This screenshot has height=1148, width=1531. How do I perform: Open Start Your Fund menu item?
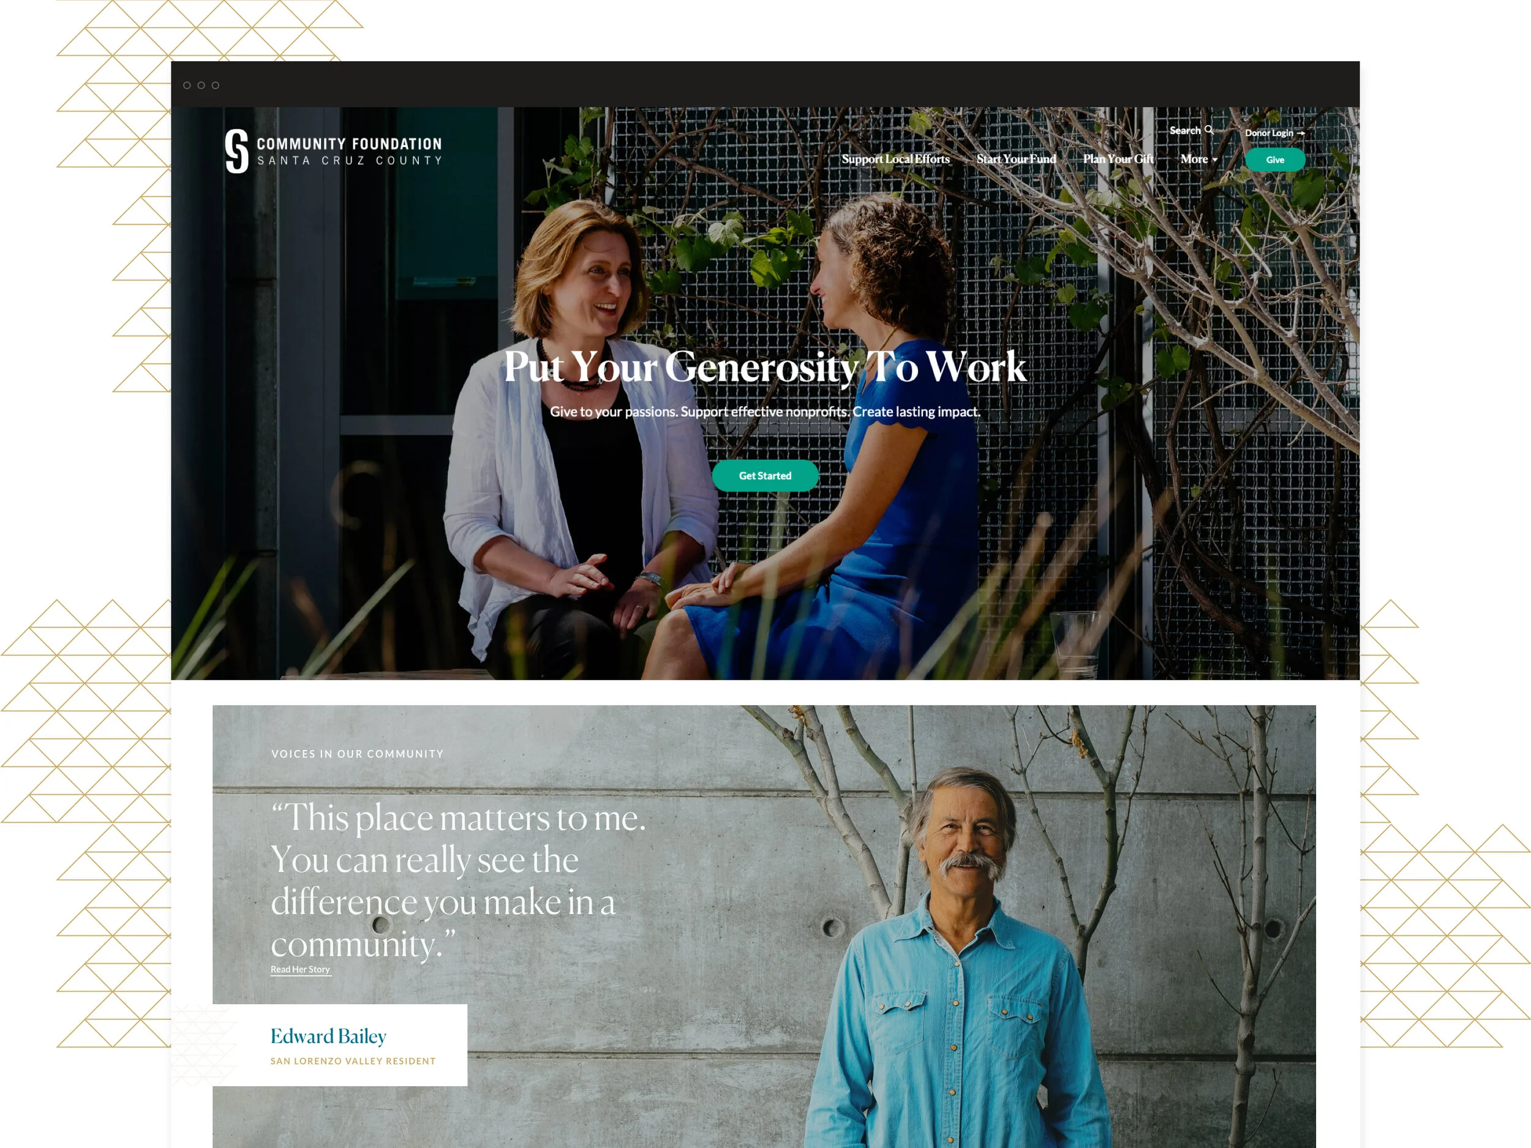[1016, 159]
